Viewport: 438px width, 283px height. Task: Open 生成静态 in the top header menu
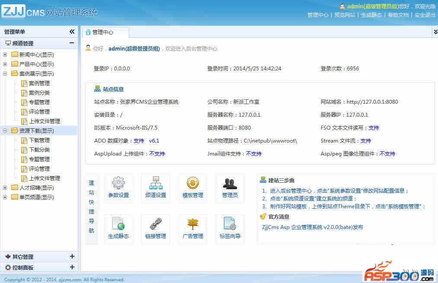371,15
